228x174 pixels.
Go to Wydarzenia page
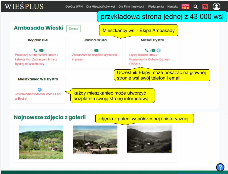pos(156,7)
